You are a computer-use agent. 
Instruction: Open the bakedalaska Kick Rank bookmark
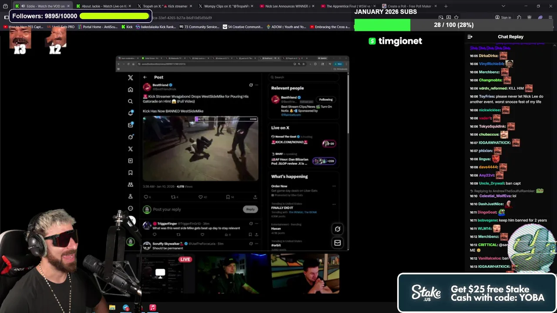[x=155, y=27]
